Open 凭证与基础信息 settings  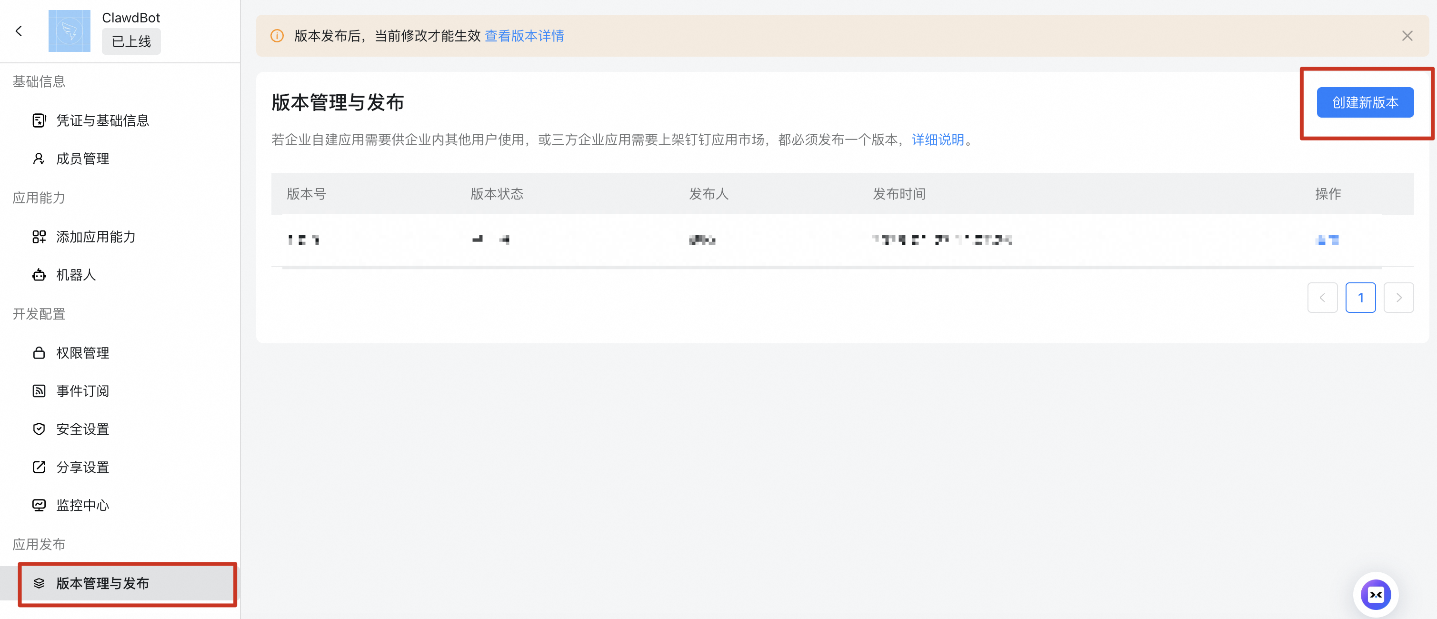point(103,120)
